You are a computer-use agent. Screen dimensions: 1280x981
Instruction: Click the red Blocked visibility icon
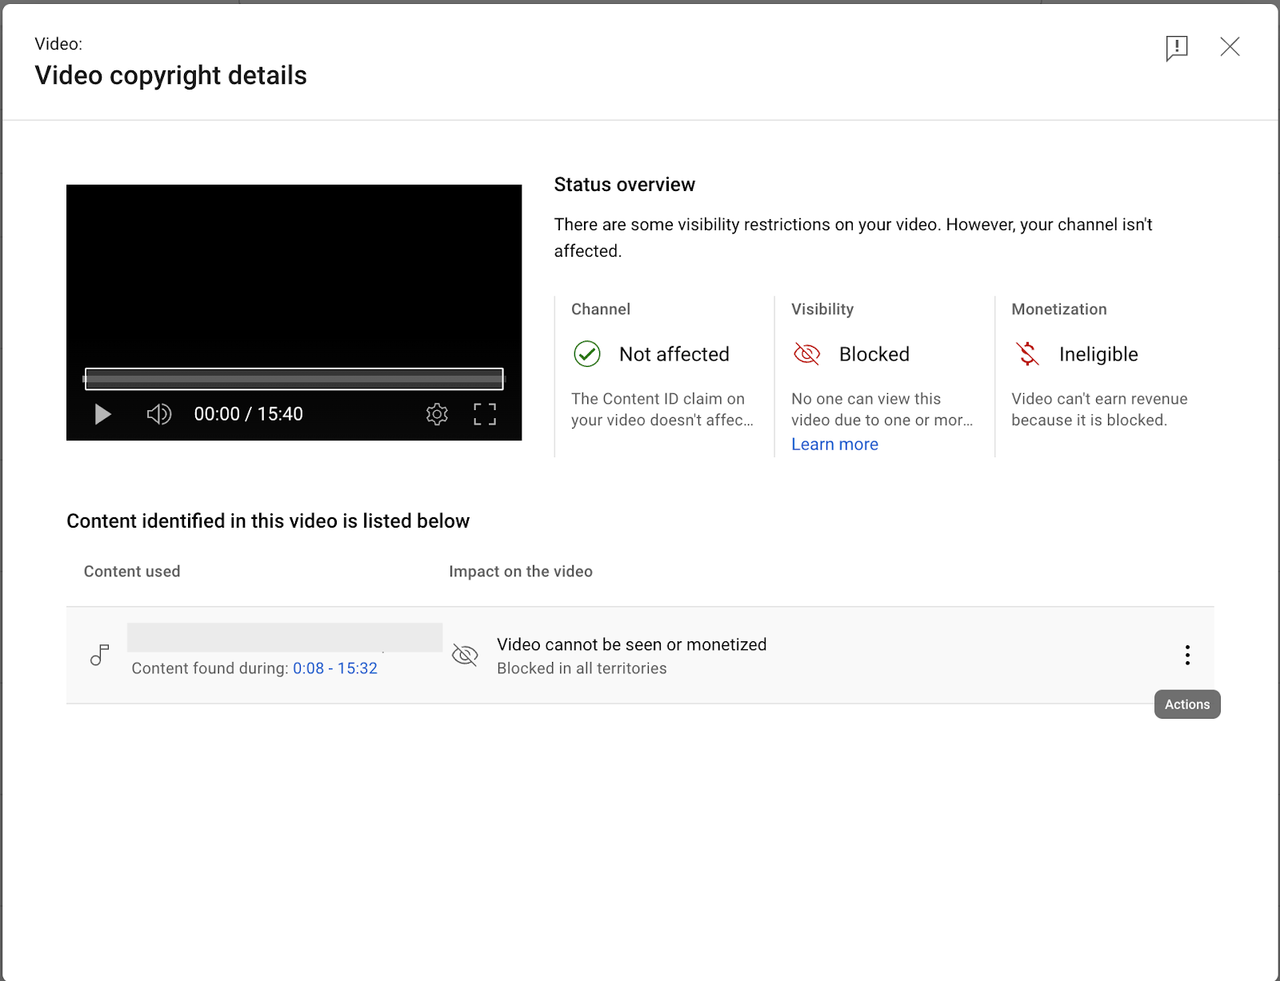(x=806, y=354)
